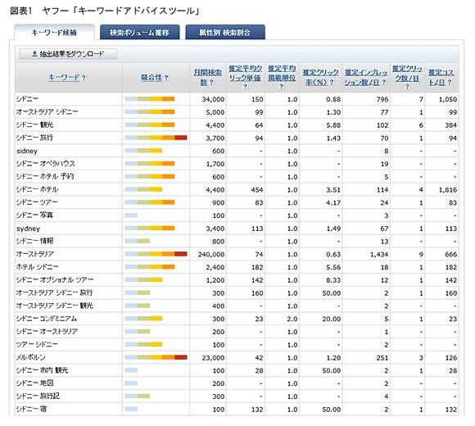Select the keyword sidney
Screen dimensions: 475x426
tap(27, 151)
